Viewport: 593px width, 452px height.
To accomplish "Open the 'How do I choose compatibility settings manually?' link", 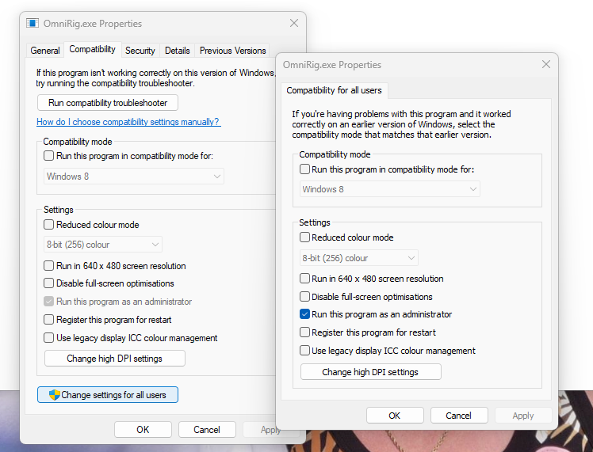I will [128, 122].
